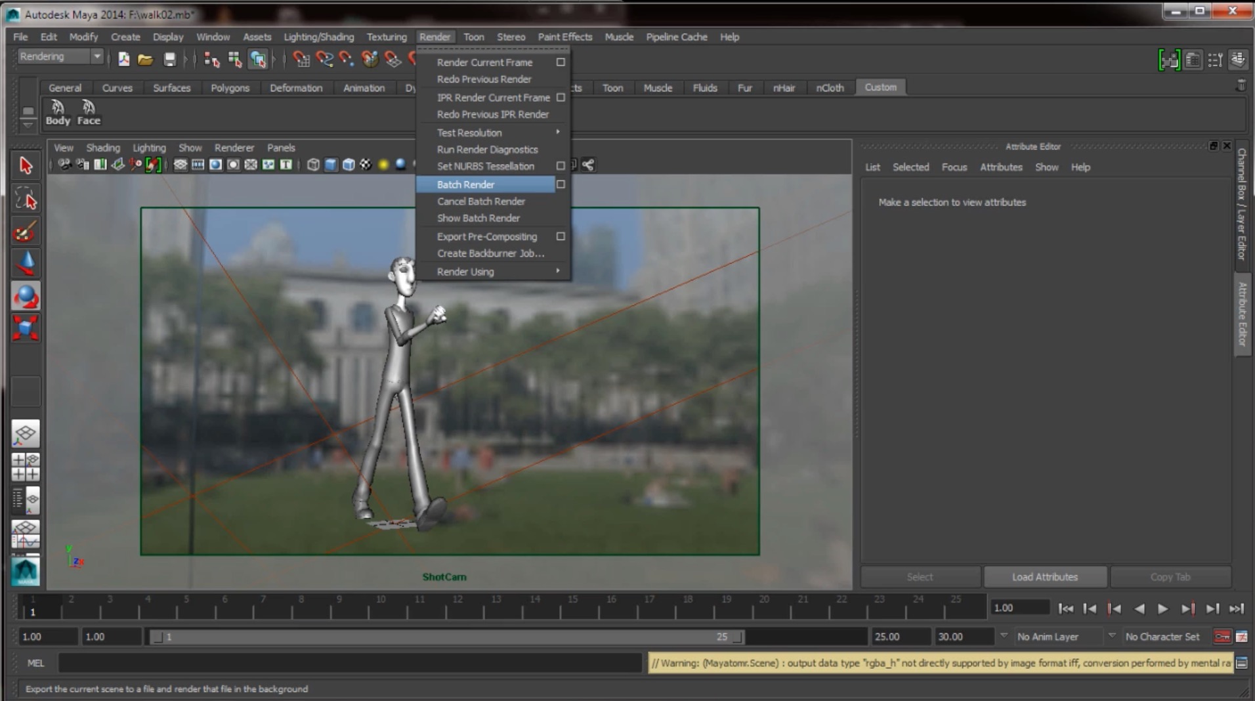Open the Script Editor icon
This screenshot has height=701, width=1255.
pyautogui.click(x=1241, y=663)
